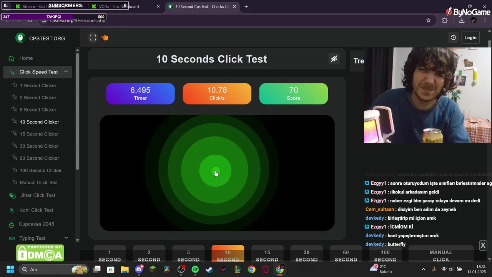Viewport: 492px width, 277px height.
Task: Bookmark this page with star icon
Action: click(429, 20)
